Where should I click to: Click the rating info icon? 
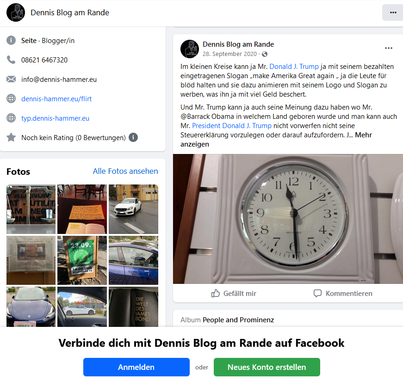(x=133, y=137)
